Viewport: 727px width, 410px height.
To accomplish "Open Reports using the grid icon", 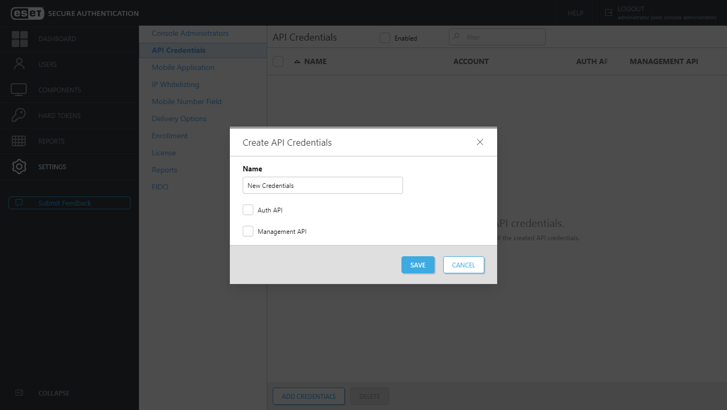I will (19, 140).
